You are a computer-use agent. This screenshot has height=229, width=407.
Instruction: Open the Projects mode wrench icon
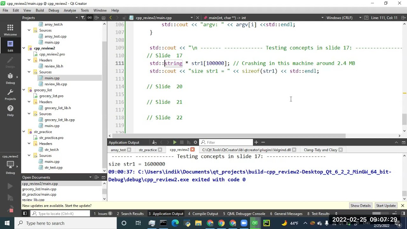[10, 94]
